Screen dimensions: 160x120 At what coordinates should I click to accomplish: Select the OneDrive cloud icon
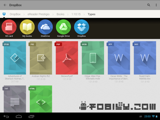click(x=45, y=27)
